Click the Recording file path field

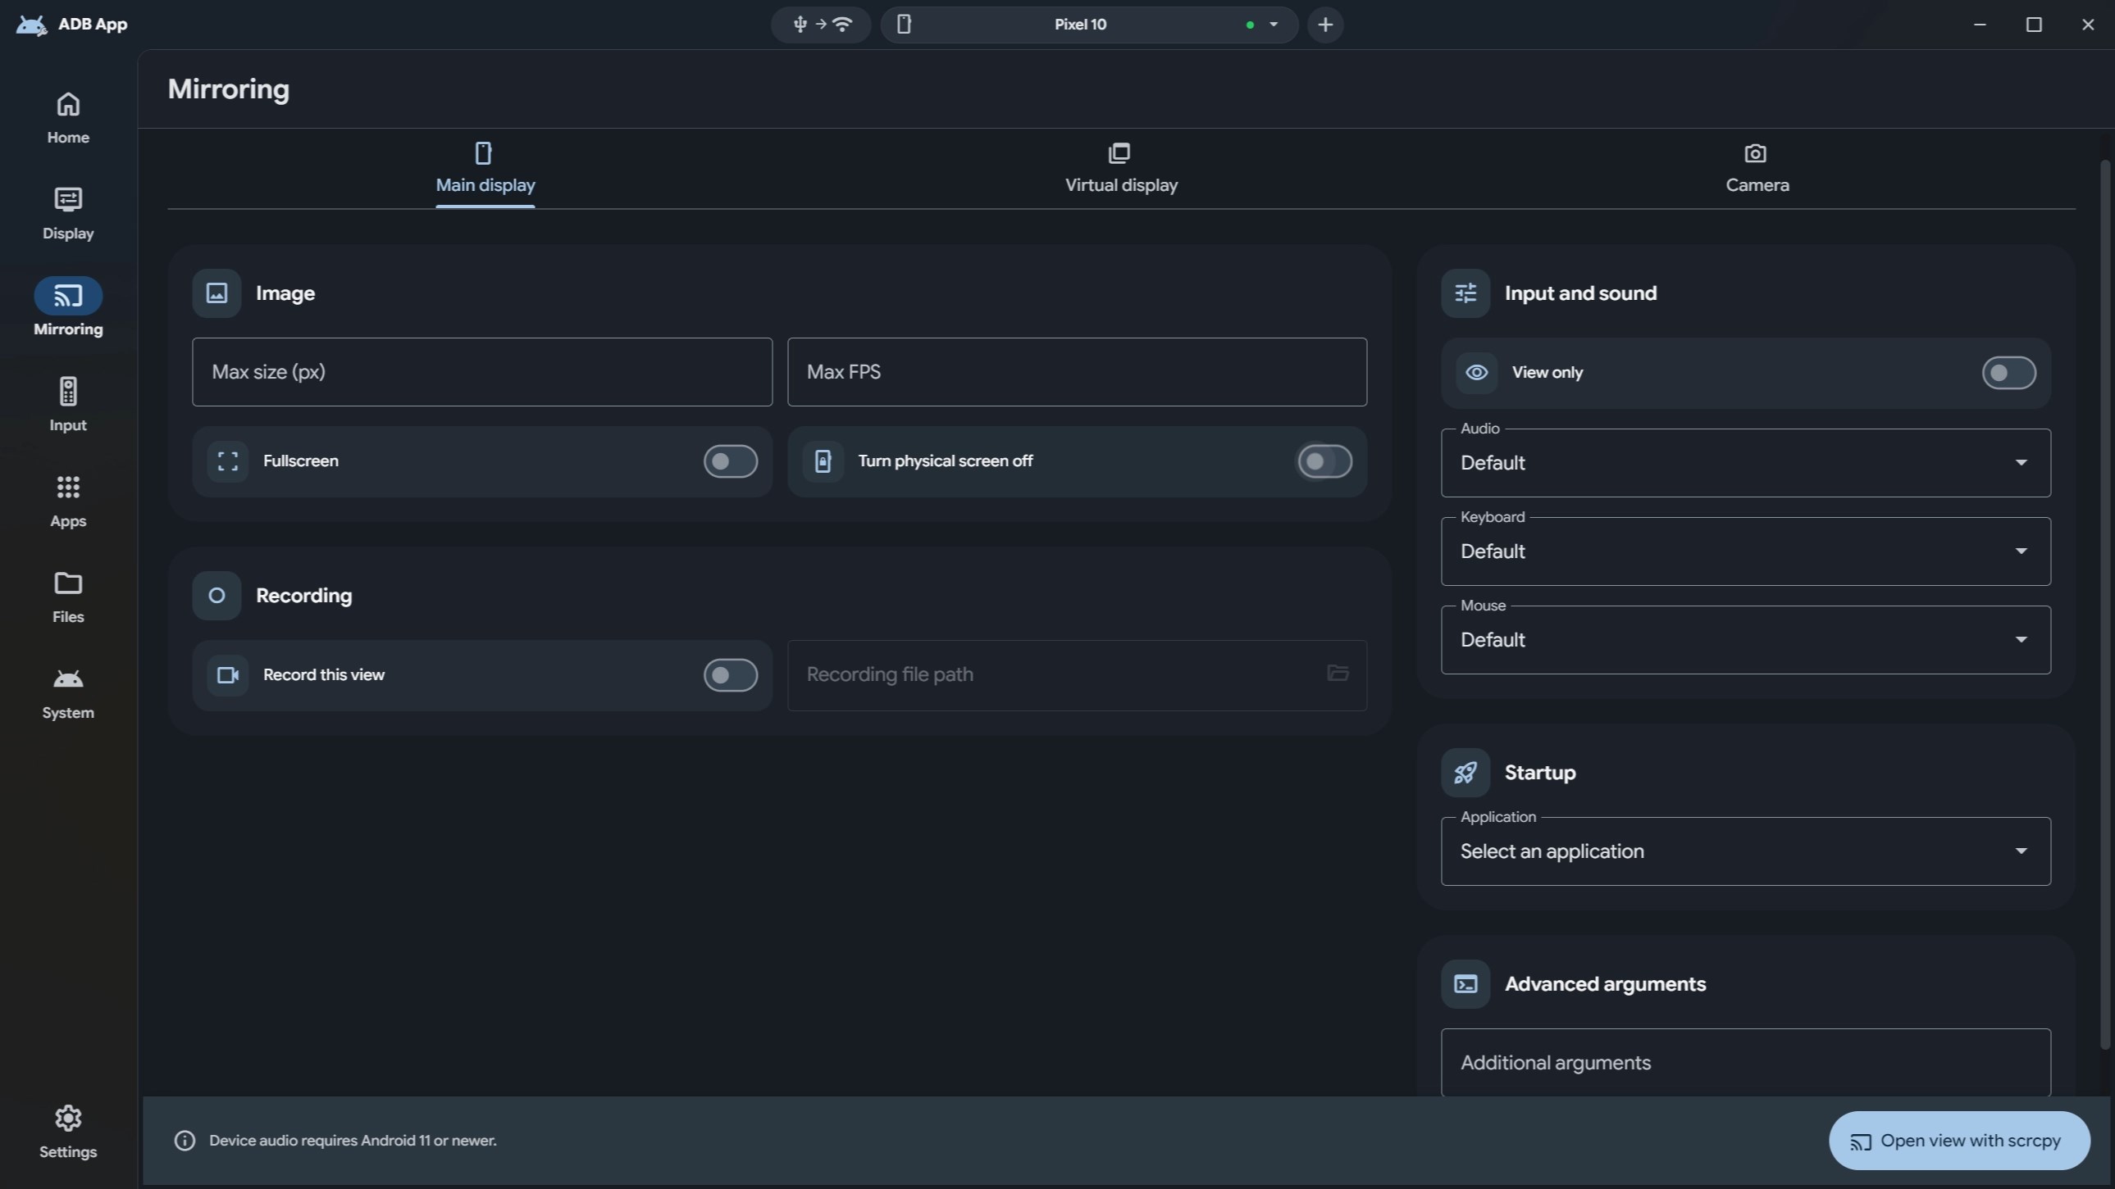tap(1077, 675)
